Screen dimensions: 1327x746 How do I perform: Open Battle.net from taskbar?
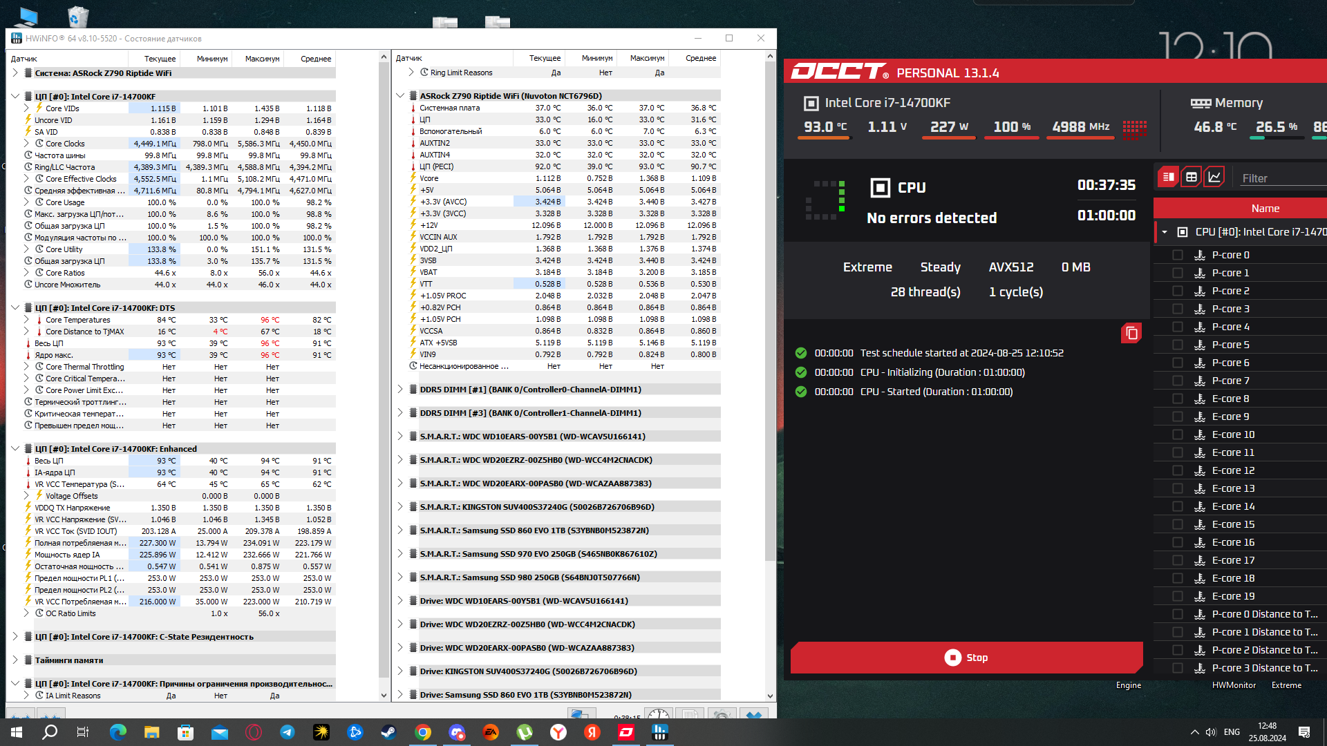(x=355, y=732)
